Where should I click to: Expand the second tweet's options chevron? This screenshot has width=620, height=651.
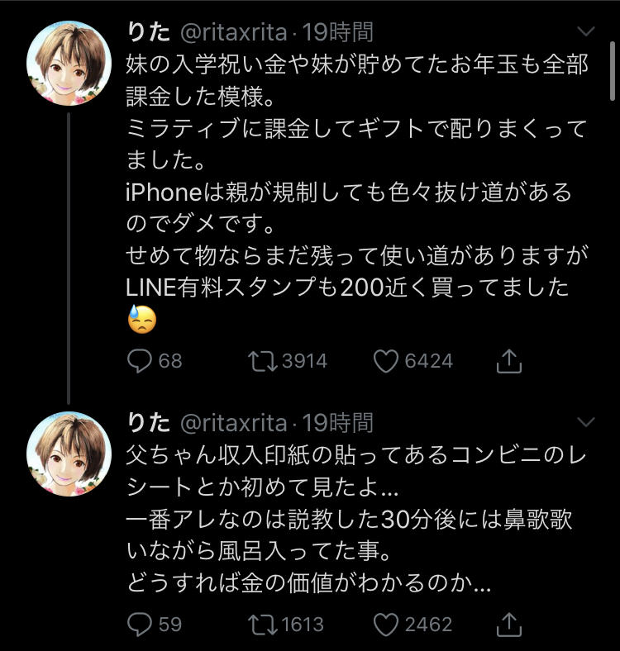coord(585,423)
